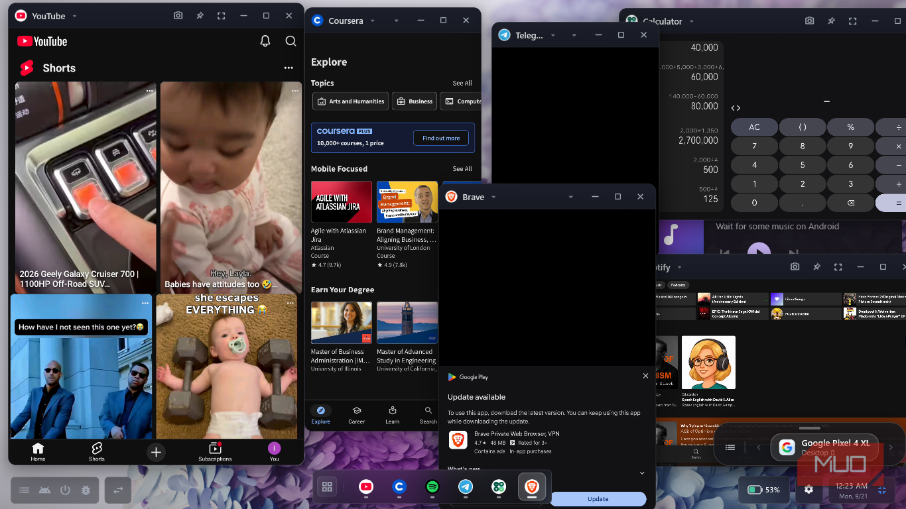The height and width of the screenshot is (509, 906).
Task: Select Arts and Humanities topic chip
Action: pyautogui.click(x=350, y=101)
